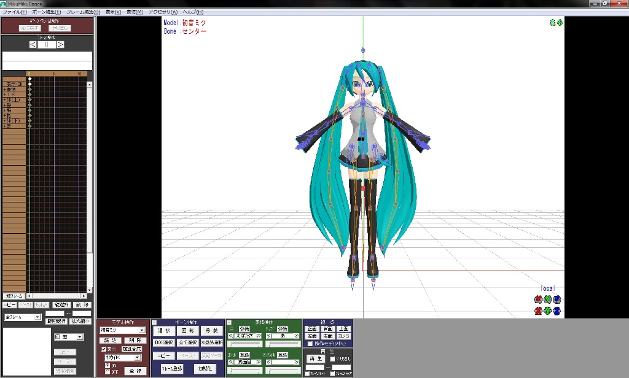Screen dimensions: 629x378
Task: Click next eye morph » arrow
Action: pyautogui.click(x=259, y=336)
